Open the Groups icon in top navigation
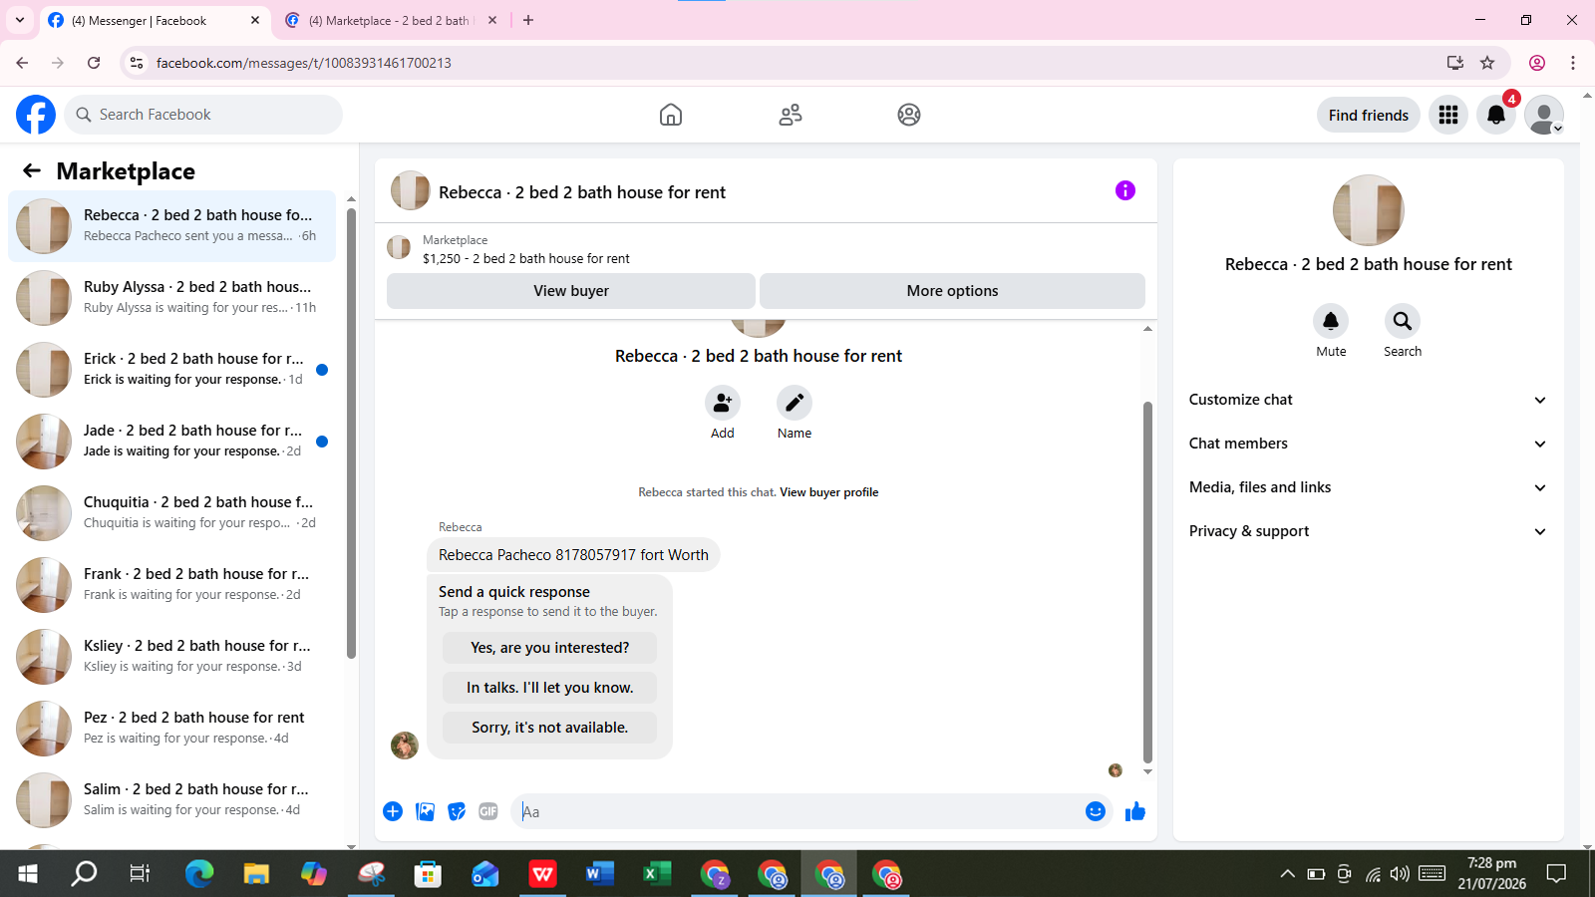 coord(909,115)
